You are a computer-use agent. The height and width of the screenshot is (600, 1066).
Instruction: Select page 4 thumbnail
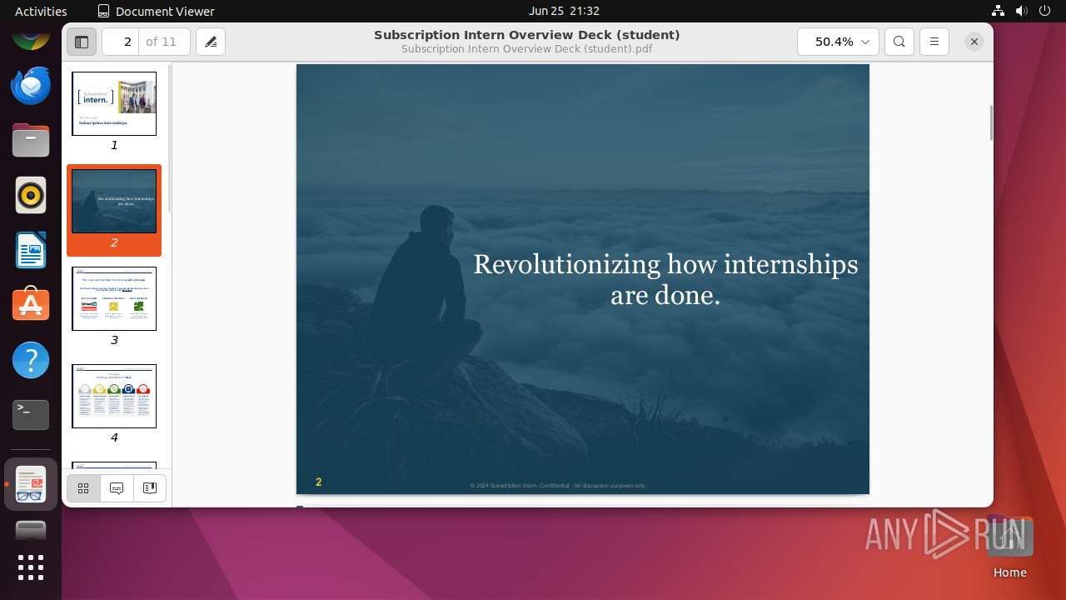[114, 396]
